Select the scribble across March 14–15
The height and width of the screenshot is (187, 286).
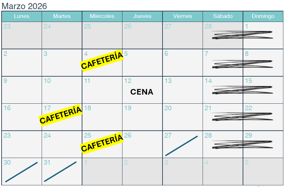click(242, 89)
